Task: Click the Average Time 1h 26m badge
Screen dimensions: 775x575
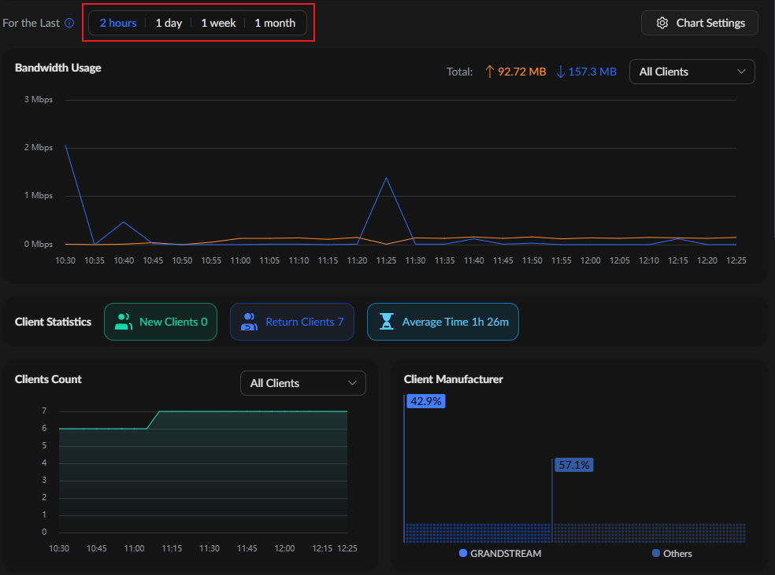Action: coord(443,322)
